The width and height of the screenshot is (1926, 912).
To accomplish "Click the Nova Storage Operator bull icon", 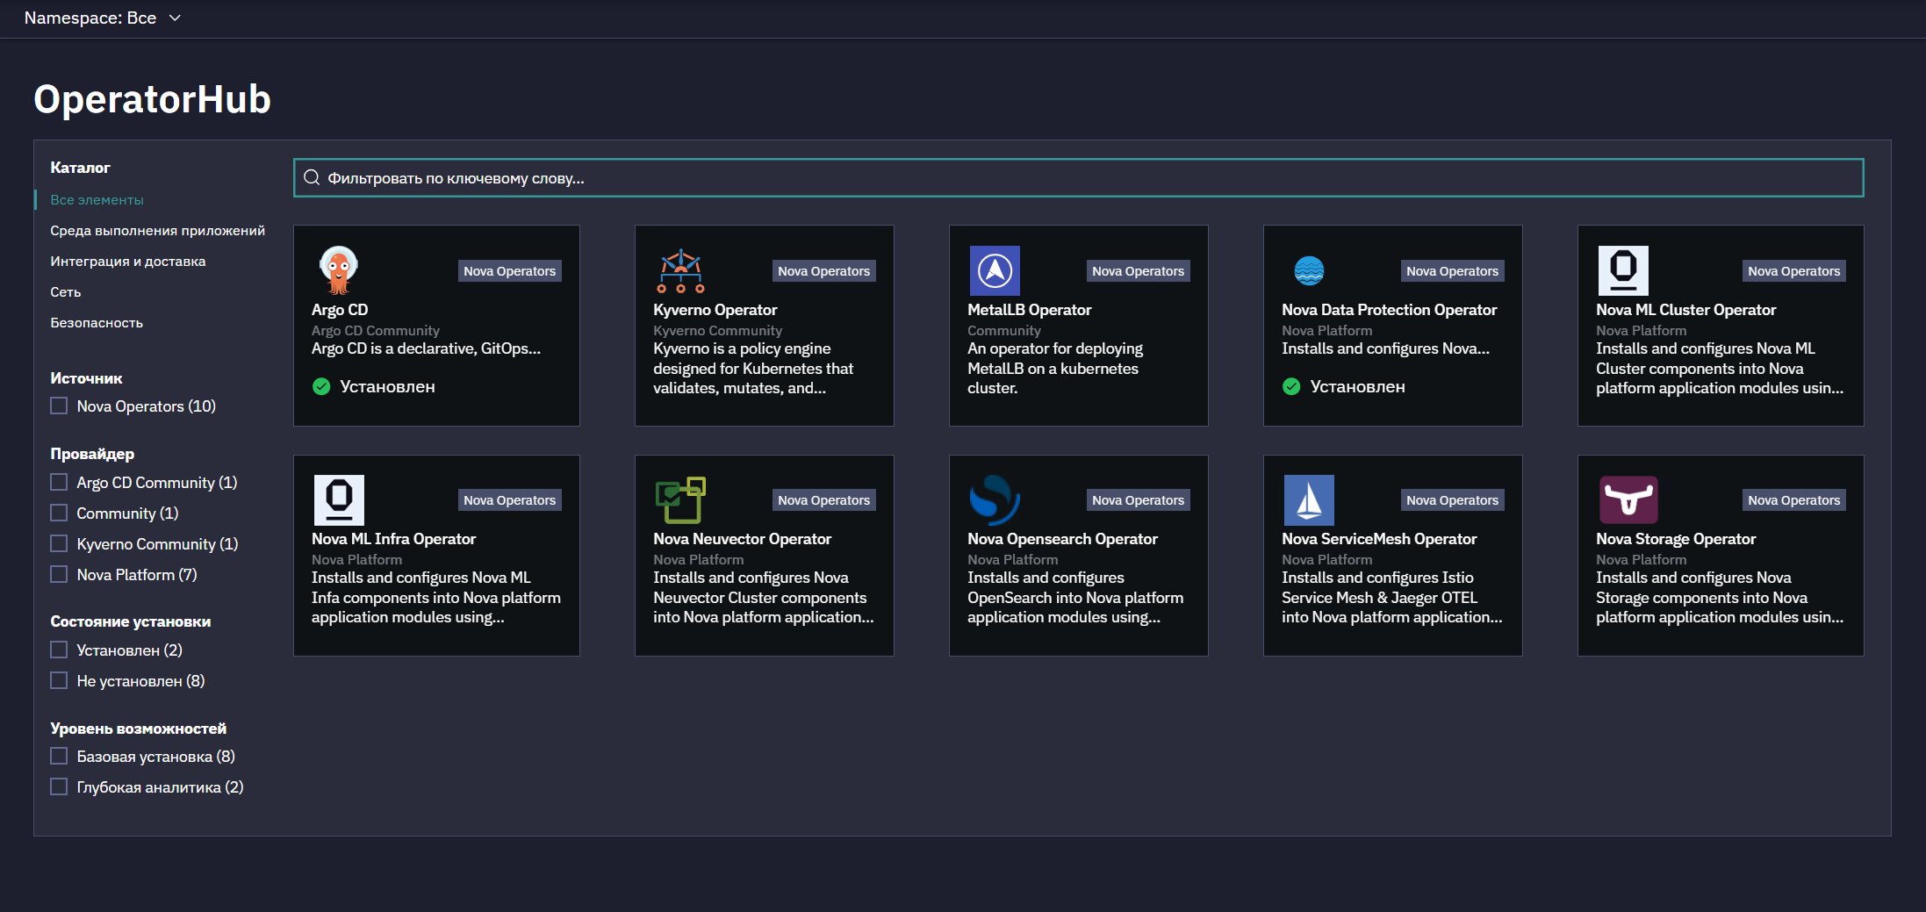I will pos(1628,499).
